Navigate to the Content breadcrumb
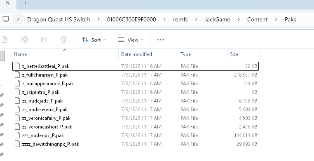314x161 pixels. 257,19
